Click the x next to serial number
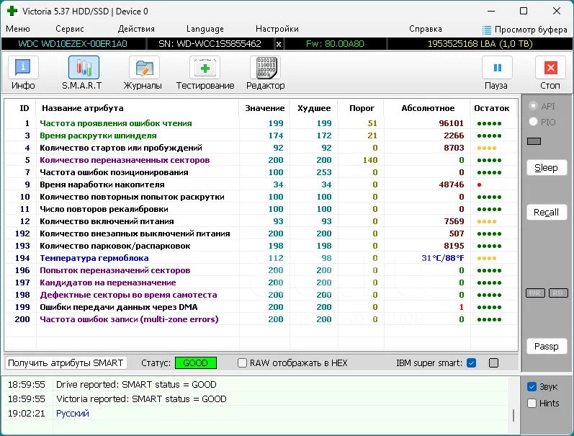This screenshot has height=436, width=574. tap(279, 44)
